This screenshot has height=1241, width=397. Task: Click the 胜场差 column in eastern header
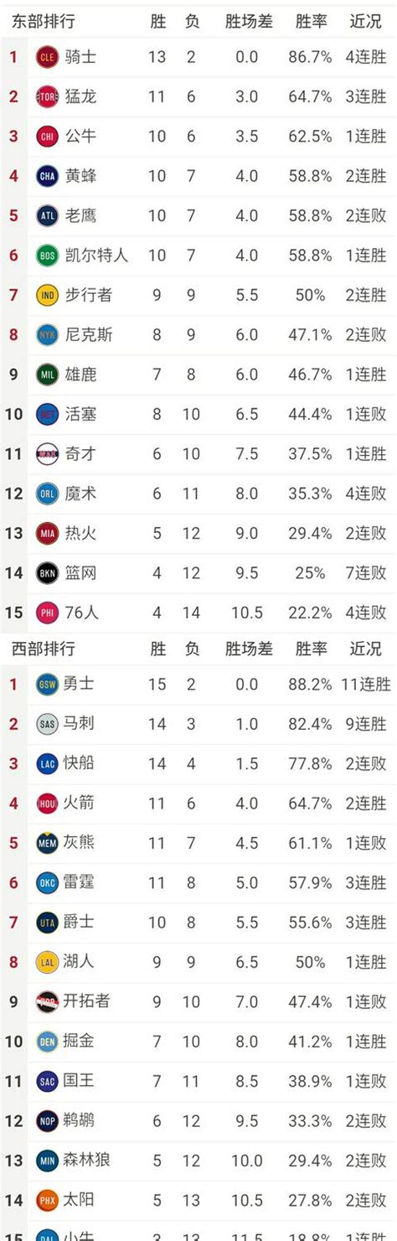tap(249, 22)
